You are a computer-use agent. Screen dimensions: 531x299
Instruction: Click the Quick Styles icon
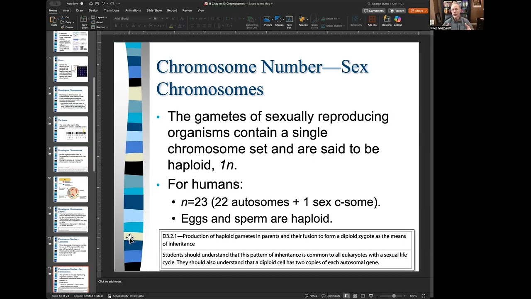tap(314, 19)
